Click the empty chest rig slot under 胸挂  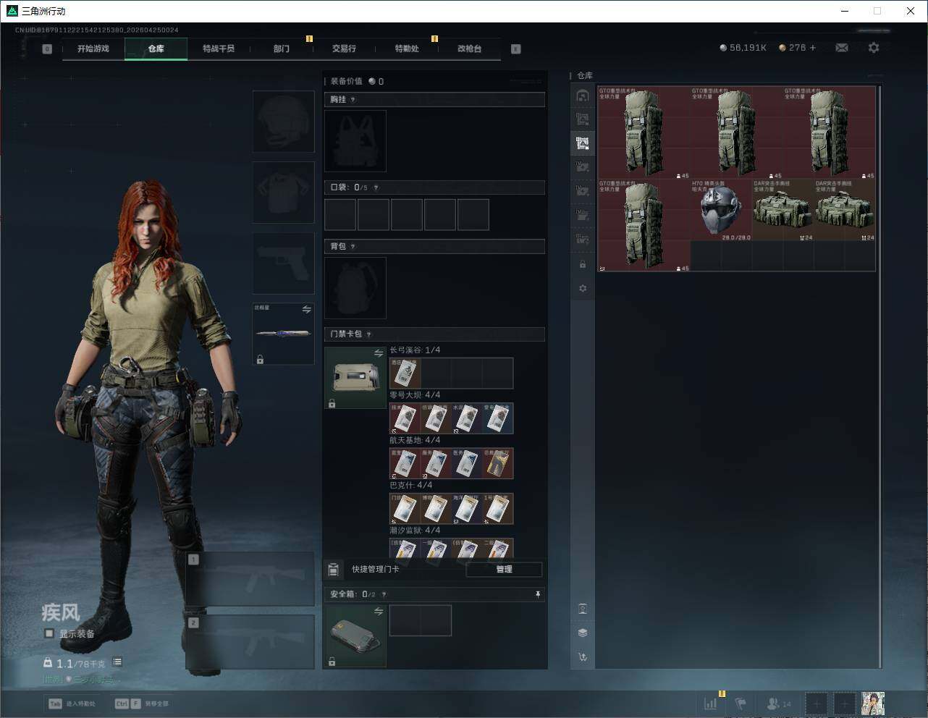[355, 141]
